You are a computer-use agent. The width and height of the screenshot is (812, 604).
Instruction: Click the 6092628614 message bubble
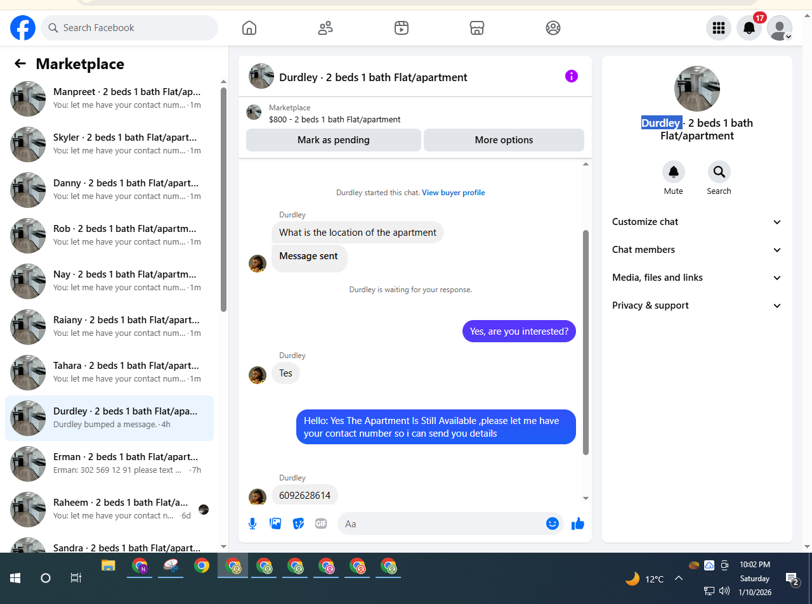tap(304, 496)
